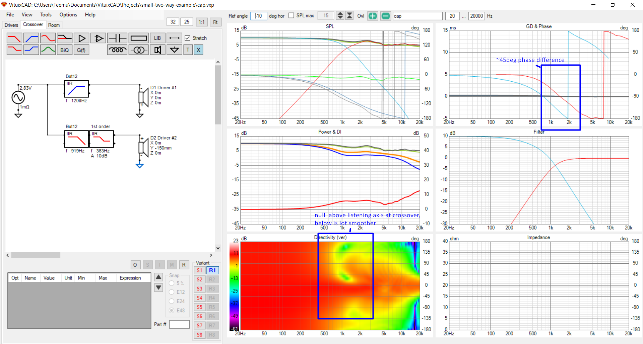Click the overlay name field 'cap'
643x344 pixels.
pyautogui.click(x=418, y=16)
